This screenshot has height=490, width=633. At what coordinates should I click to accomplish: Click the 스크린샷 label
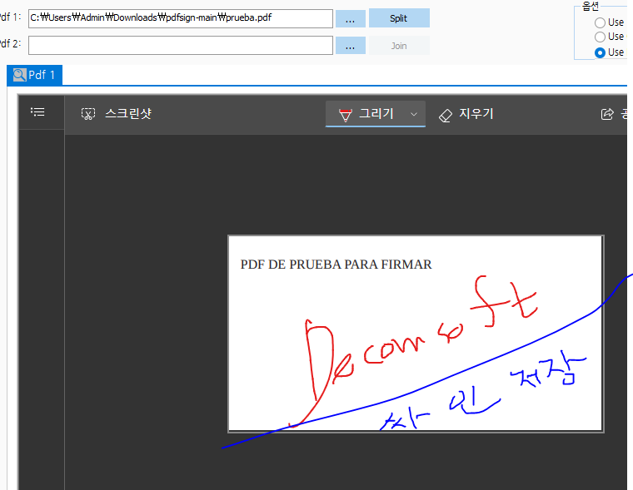click(x=128, y=114)
